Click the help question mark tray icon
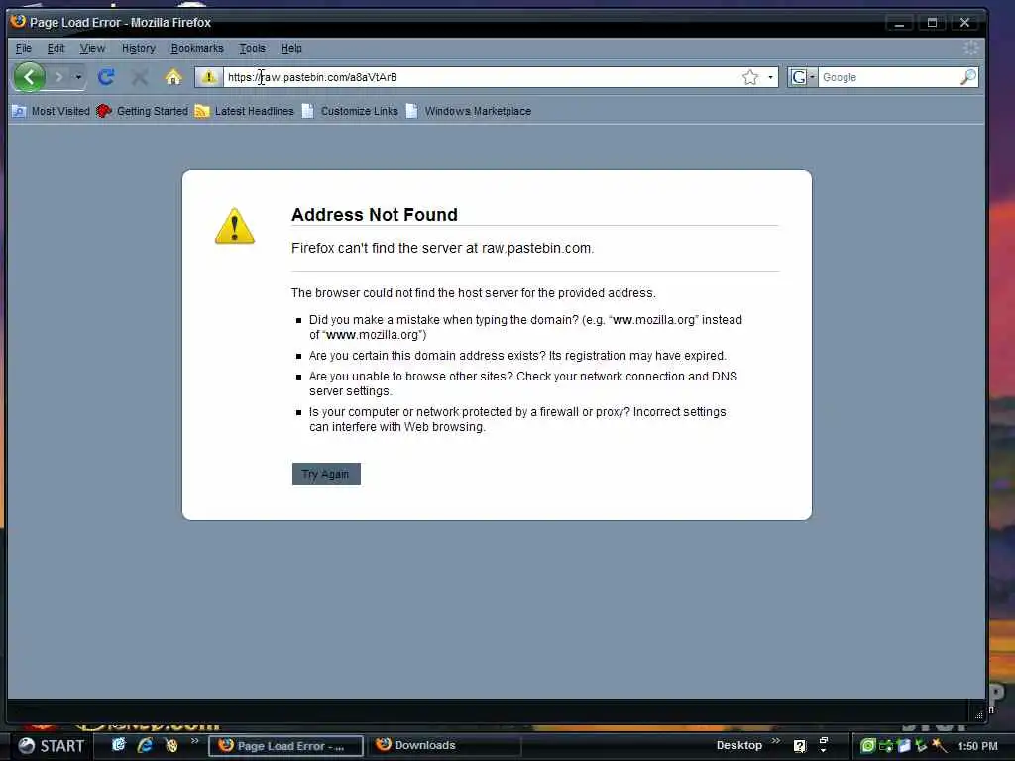 pos(800,746)
